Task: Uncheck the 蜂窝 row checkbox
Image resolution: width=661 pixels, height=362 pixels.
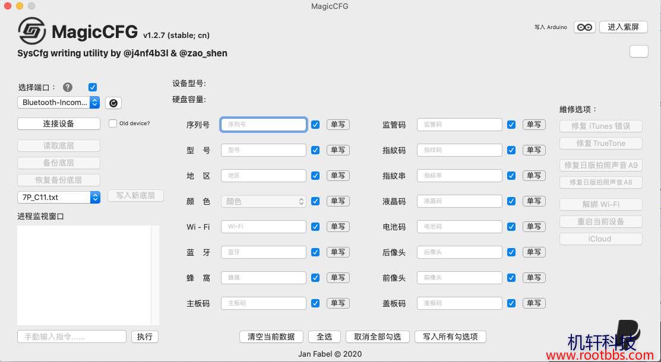Action: (315, 278)
